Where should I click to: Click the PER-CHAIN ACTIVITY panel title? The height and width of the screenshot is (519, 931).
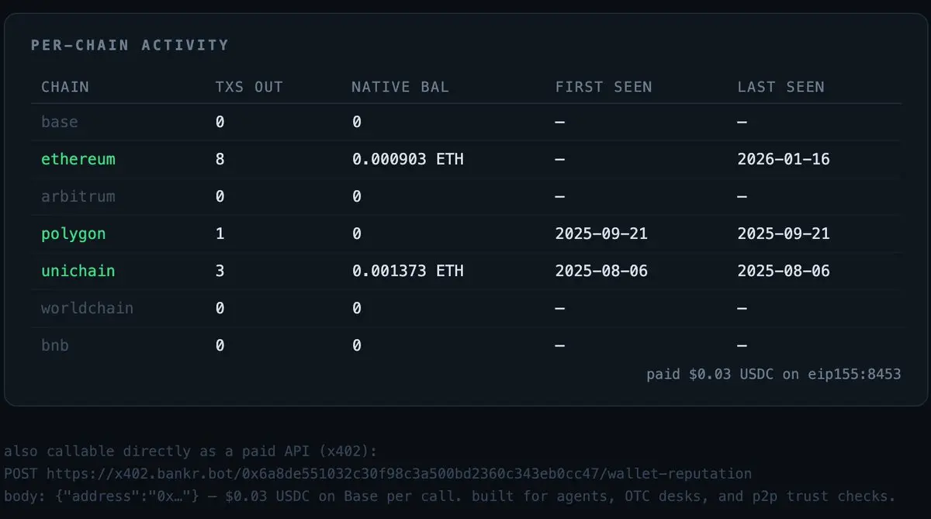[x=130, y=45]
